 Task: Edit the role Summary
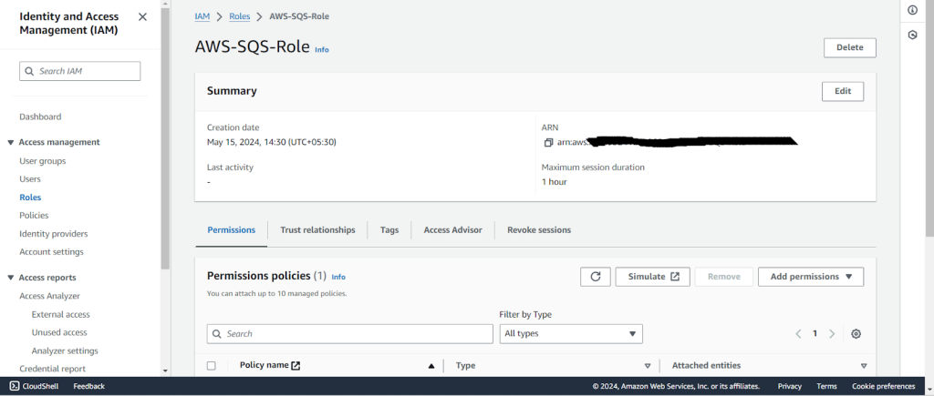point(842,92)
